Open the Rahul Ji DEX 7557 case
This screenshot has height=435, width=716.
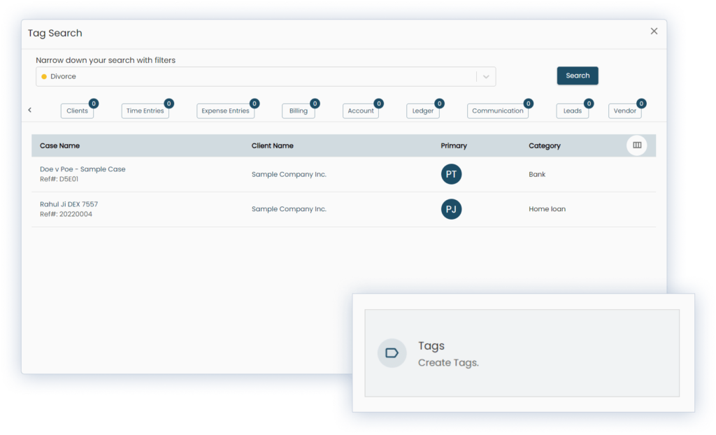69,204
